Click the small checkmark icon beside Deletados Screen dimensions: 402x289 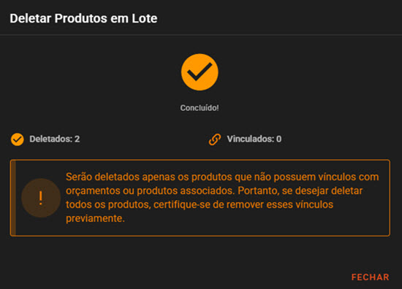tap(18, 139)
